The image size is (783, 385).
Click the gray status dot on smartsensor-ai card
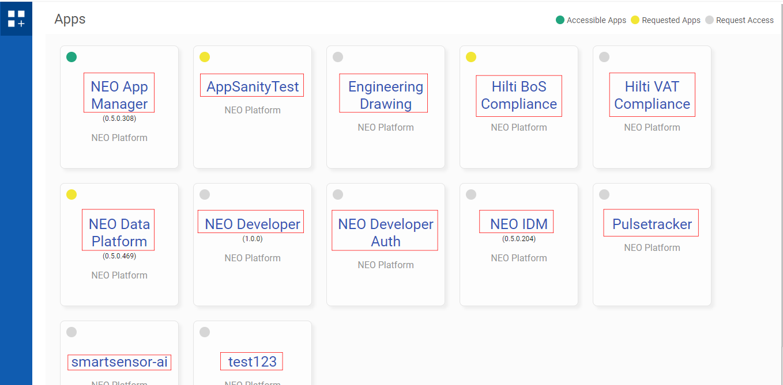click(x=71, y=332)
